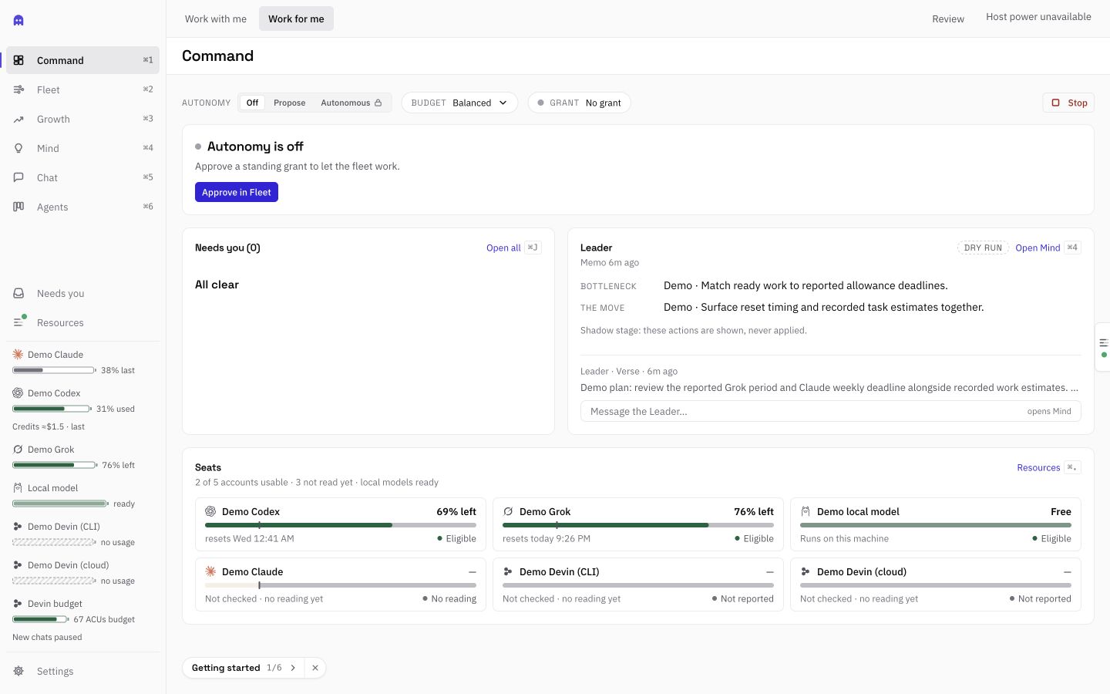Image resolution: width=1110 pixels, height=694 pixels.
Task: Open the side panel handle at right edge
Action: (1103, 347)
